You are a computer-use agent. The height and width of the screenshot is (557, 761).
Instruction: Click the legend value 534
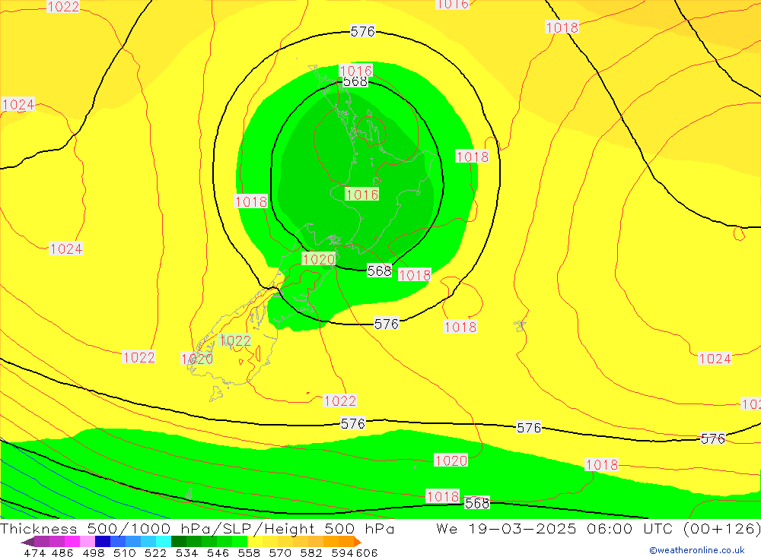click(x=186, y=552)
